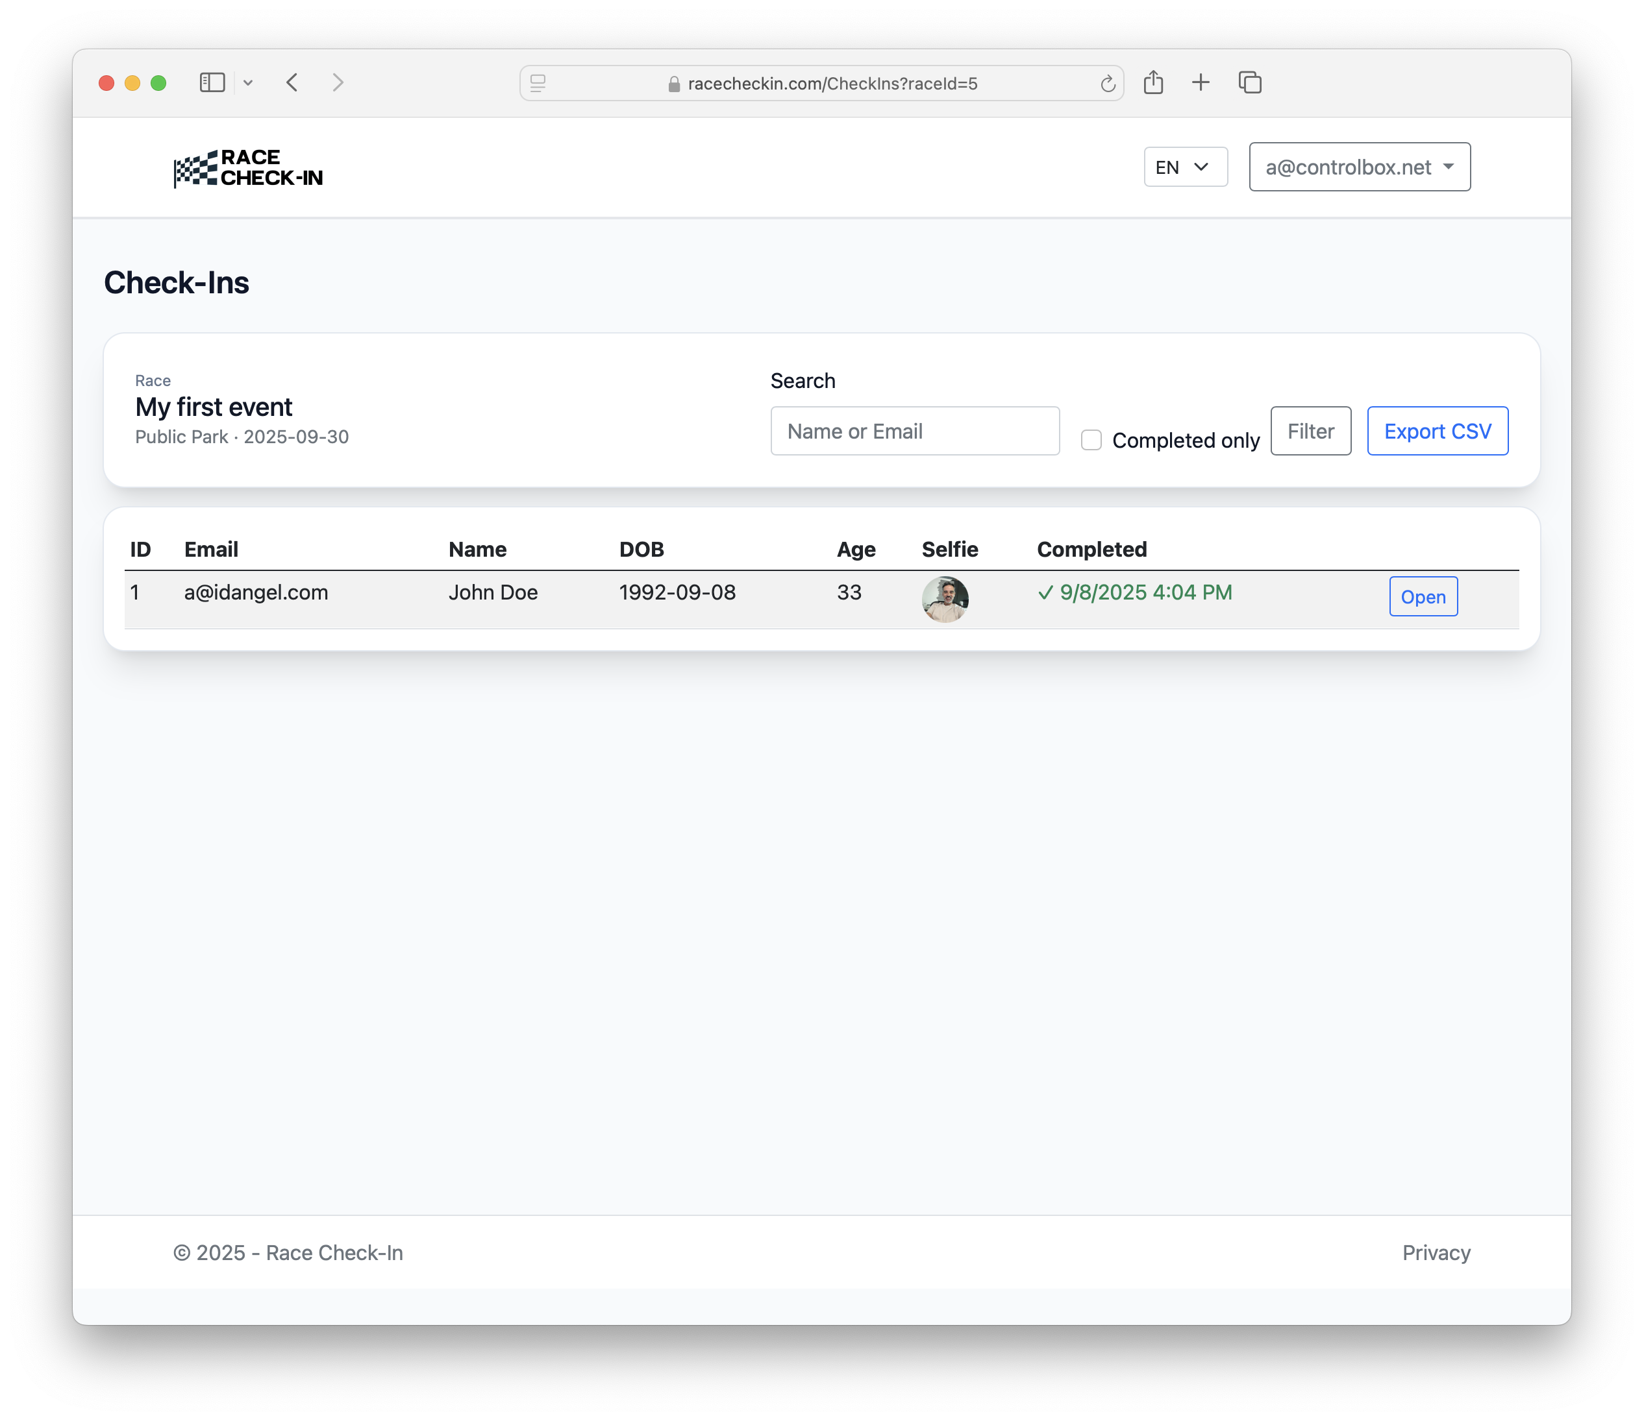Open the Share icon in the toolbar

click(1153, 82)
